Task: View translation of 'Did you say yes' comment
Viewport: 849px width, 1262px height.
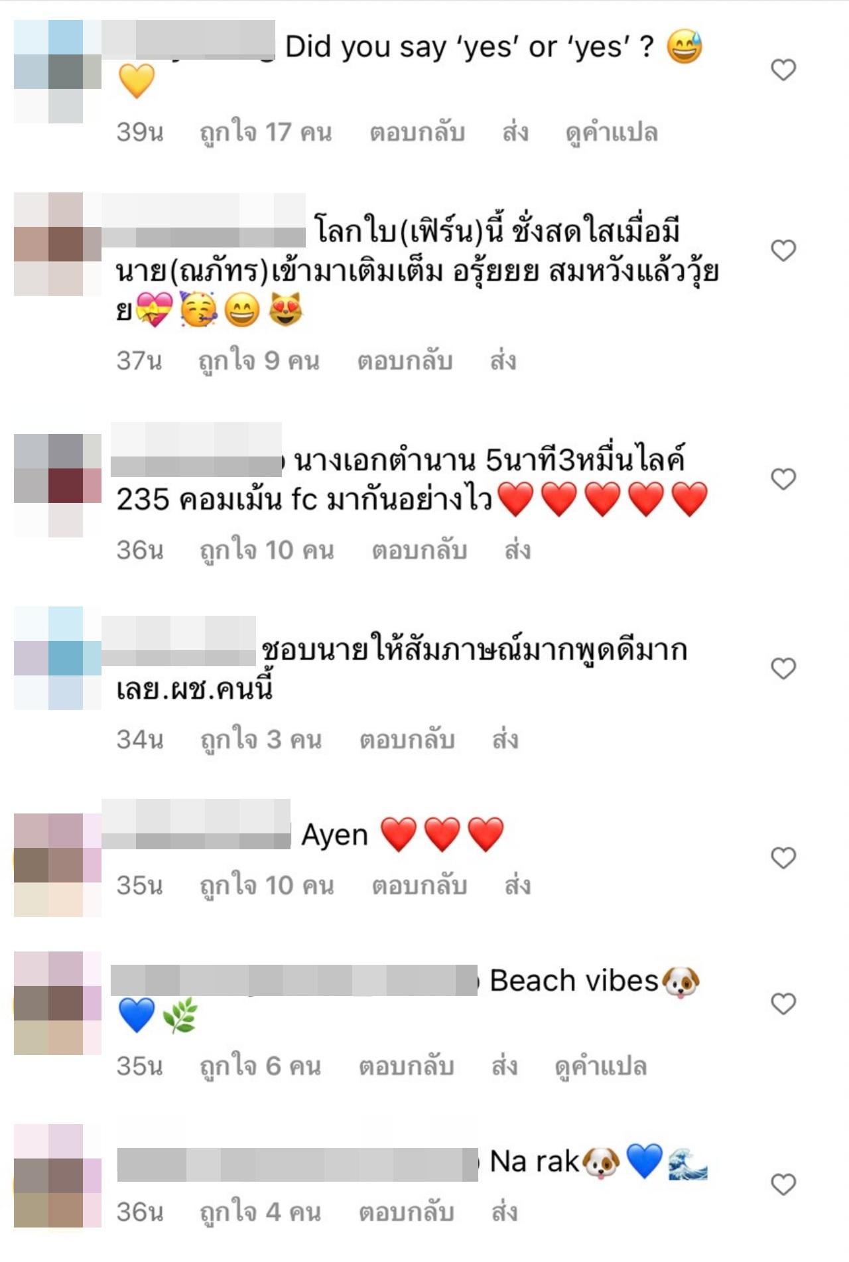Action: click(x=612, y=133)
